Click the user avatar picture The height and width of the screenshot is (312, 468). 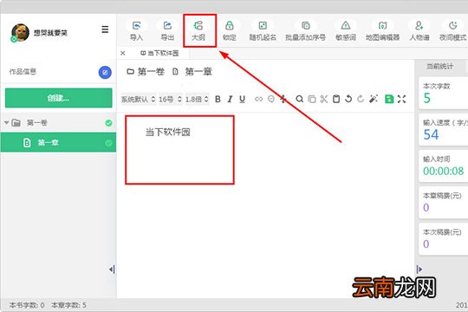20,32
